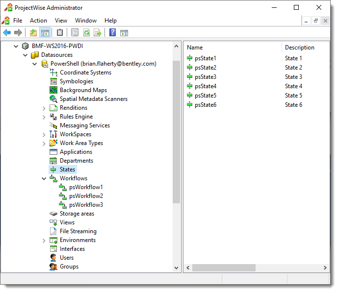
Task: Click the Properties toolbar icon
Action: click(x=75, y=33)
